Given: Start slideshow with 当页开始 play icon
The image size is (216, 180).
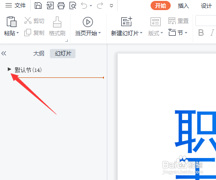Looking at the screenshot, I should (88, 22).
